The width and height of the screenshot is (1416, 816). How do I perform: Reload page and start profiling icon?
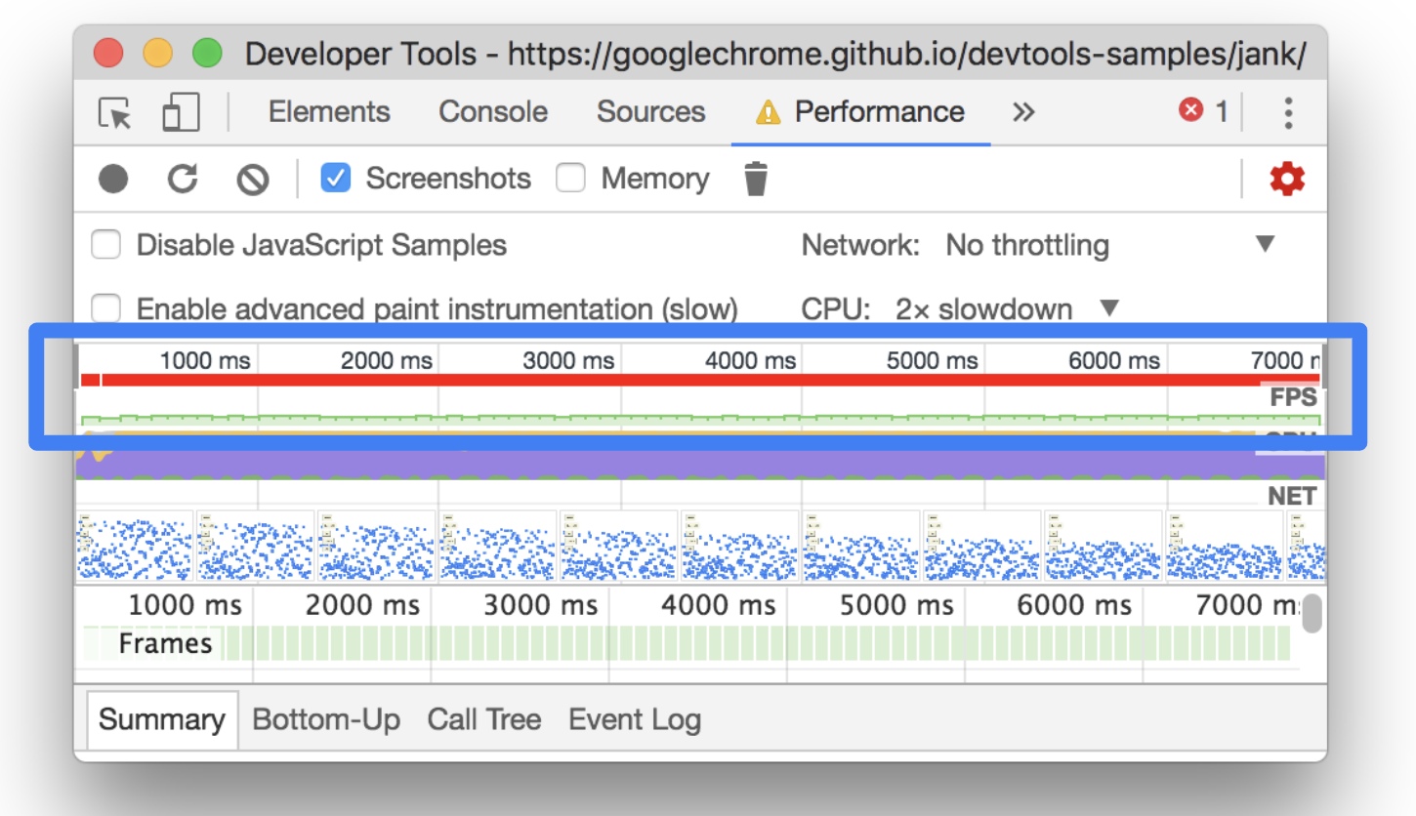coord(183,179)
